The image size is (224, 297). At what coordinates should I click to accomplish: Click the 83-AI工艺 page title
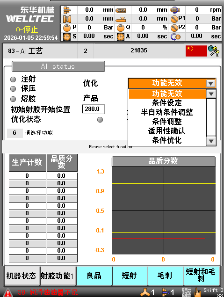click(25, 51)
